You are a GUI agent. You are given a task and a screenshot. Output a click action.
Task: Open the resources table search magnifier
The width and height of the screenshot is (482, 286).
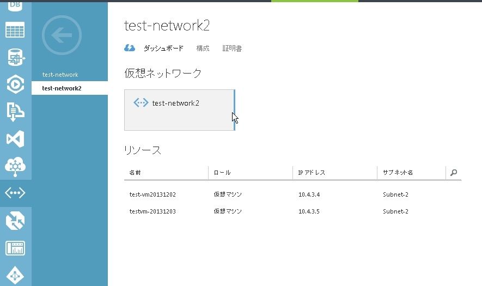pyautogui.click(x=454, y=173)
